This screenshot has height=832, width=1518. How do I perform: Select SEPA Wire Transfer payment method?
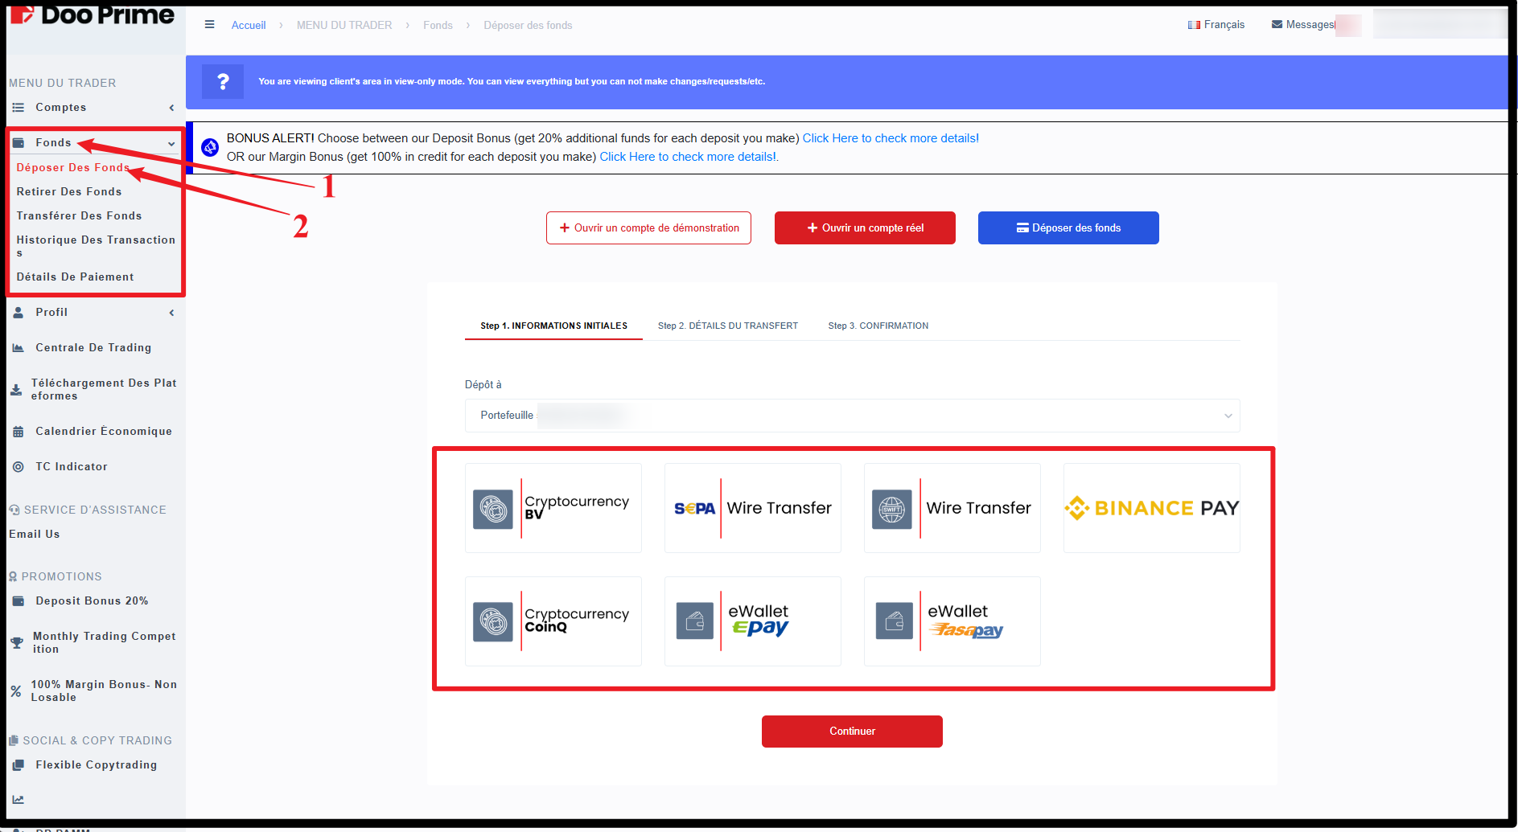(x=753, y=508)
